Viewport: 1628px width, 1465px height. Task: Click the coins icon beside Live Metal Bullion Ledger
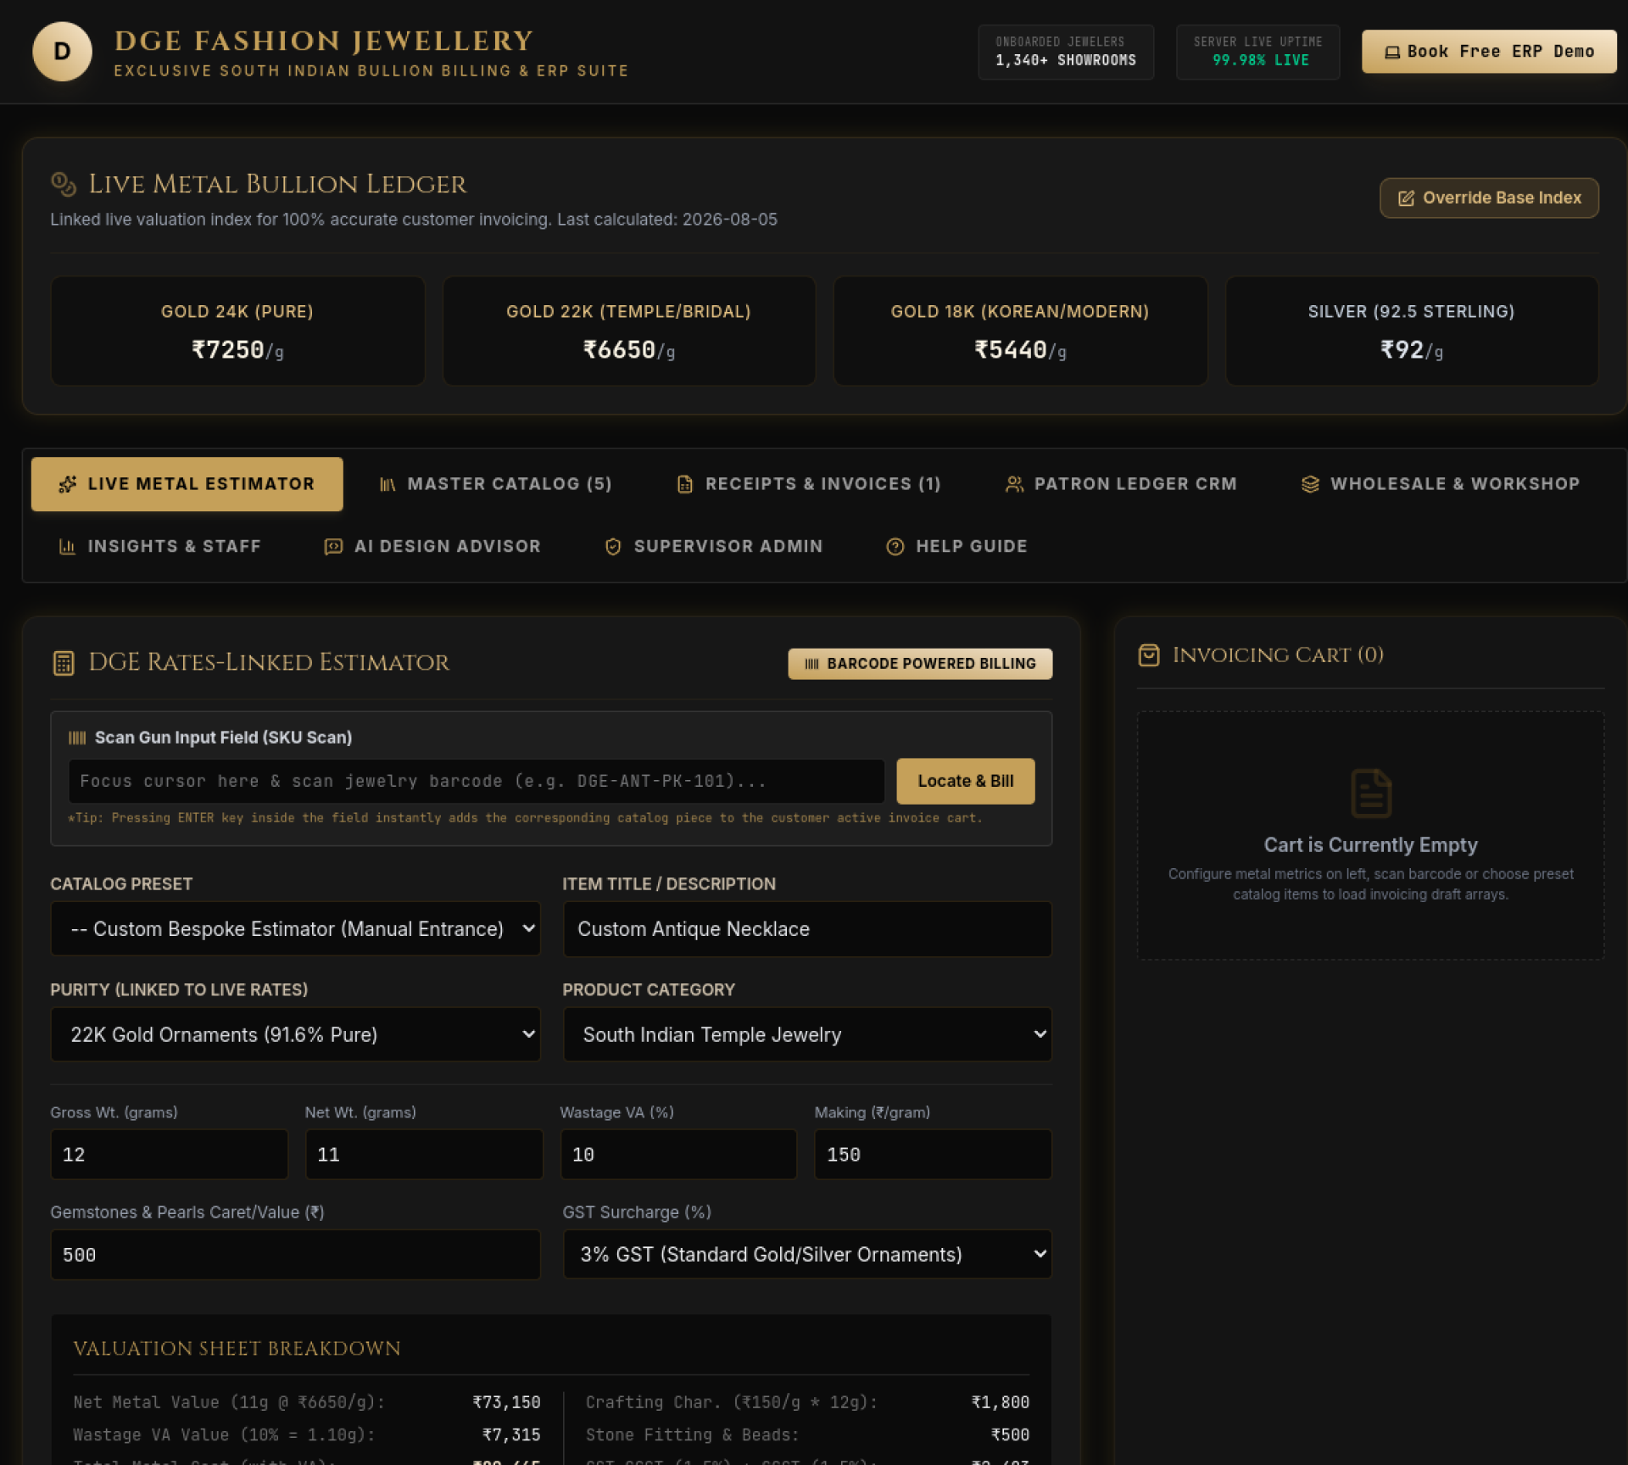[x=64, y=183]
